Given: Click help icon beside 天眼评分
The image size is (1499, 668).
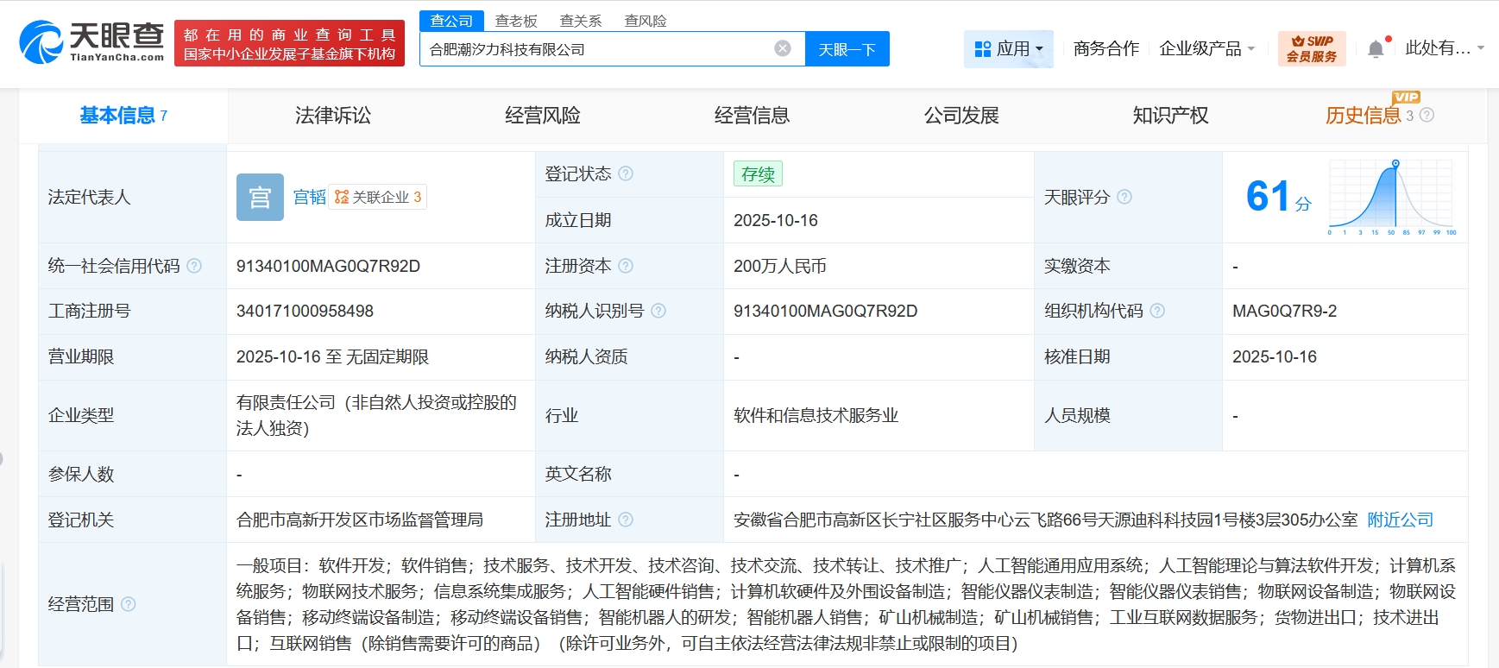Looking at the screenshot, I should (x=1124, y=197).
